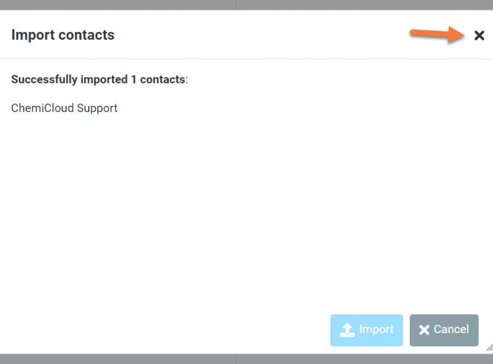Viewport: 493px width, 364px height.
Task: Click the dialog resize grip corner
Action: click(489, 347)
